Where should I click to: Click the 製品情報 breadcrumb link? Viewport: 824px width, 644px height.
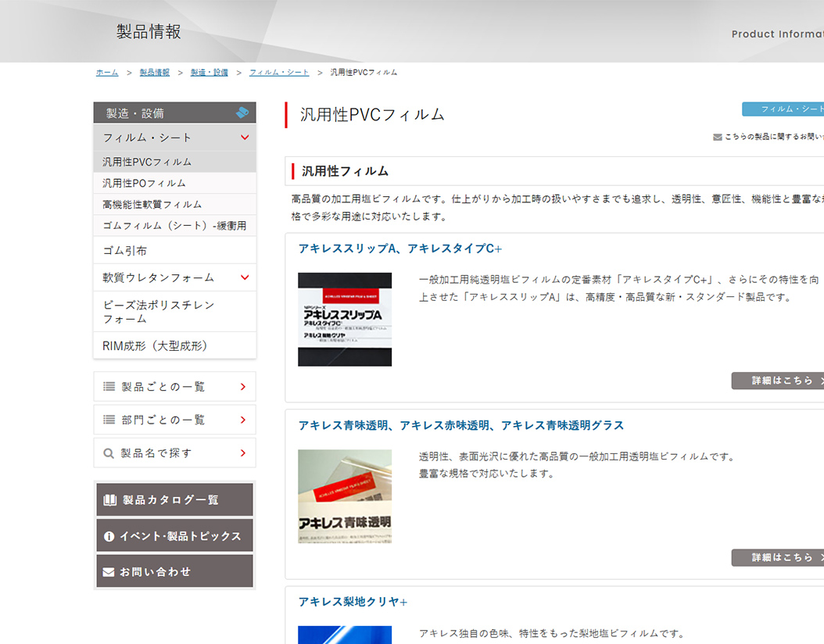pyautogui.click(x=155, y=73)
